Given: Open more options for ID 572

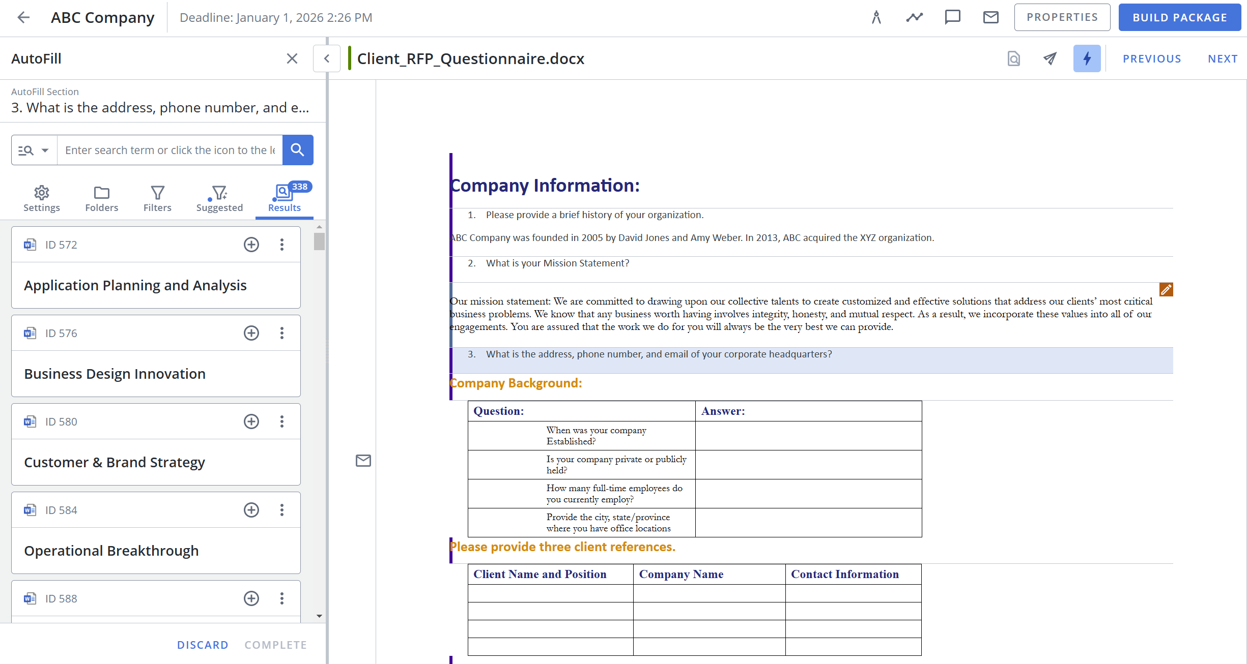Looking at the screenshot, I should (x=282, y=245).
